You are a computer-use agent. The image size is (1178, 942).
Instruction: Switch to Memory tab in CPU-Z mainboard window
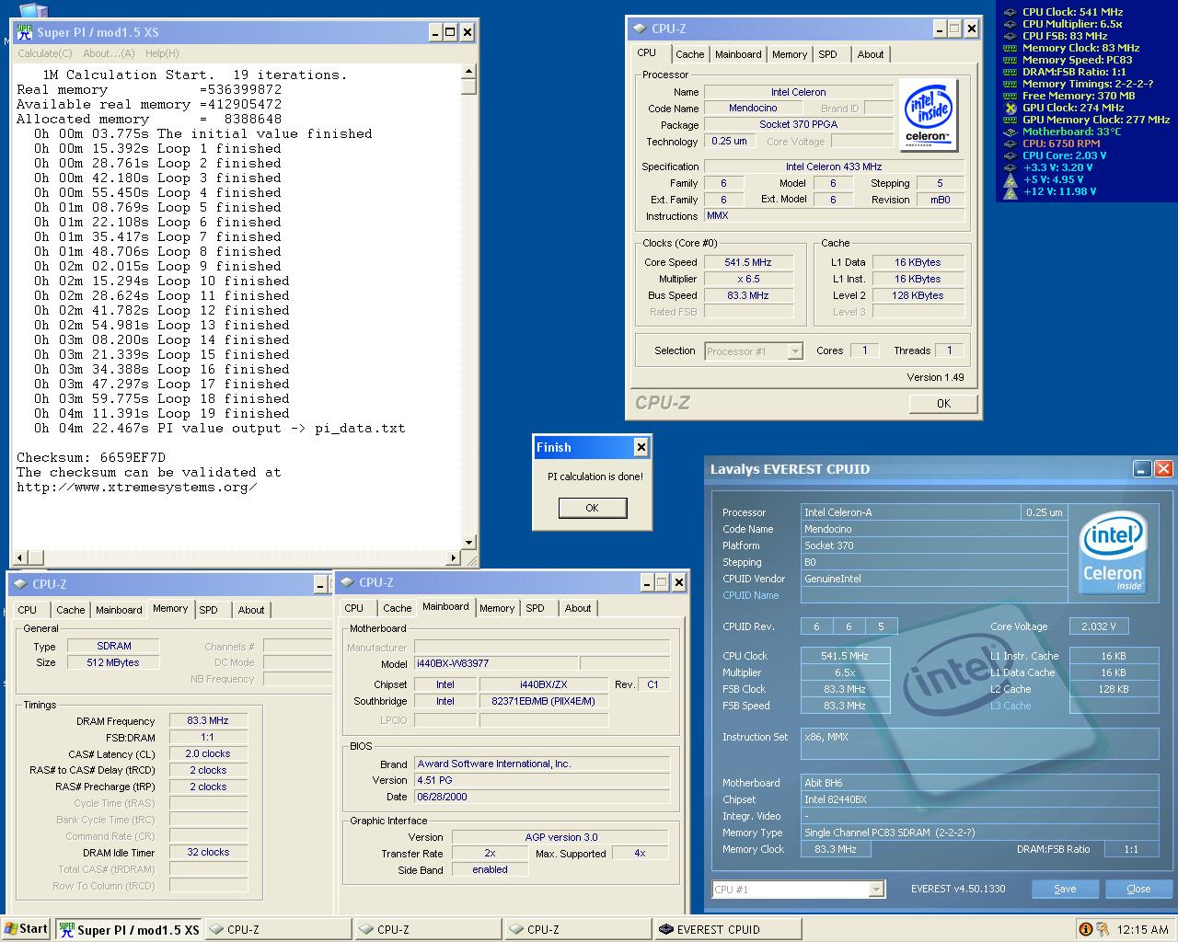click(x=497, y=608)
